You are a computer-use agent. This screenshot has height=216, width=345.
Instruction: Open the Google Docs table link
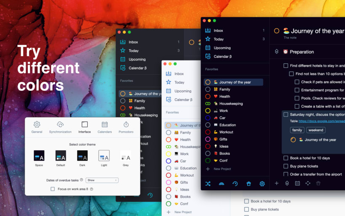pos(322,121)
